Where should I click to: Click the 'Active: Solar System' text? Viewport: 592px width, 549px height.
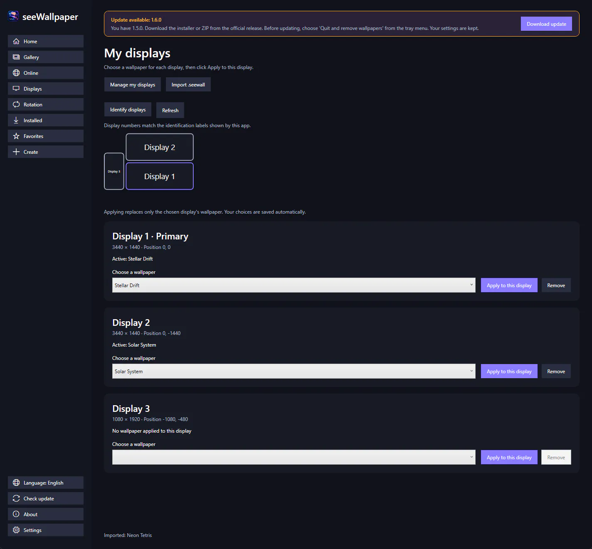pyautogui.click(x=134, y=345)
